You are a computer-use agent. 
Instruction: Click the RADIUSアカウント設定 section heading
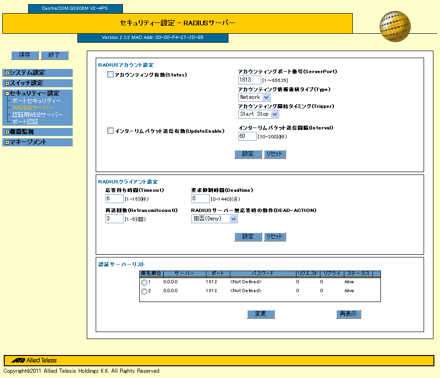tap(126, 65)
